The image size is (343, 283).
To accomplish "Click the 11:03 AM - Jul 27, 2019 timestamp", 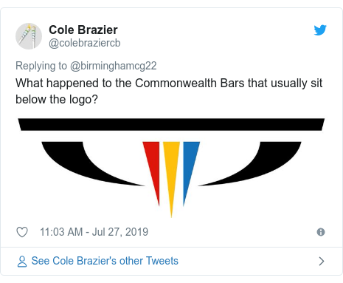I will click(94, 232).
